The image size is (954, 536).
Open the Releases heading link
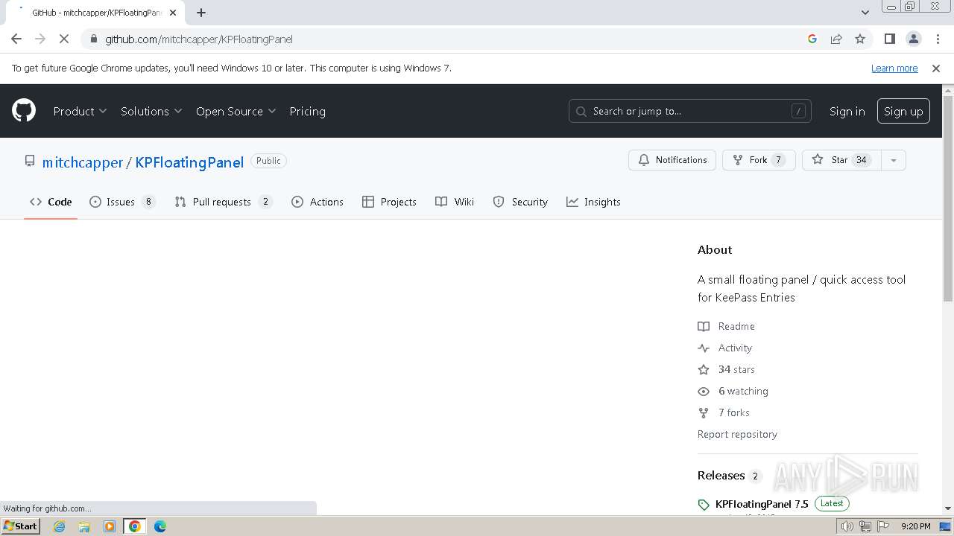[x=721, y=475]
